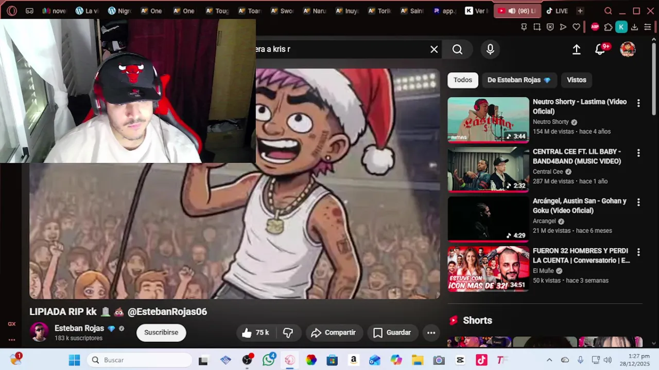Image resolution: width=659 pixels, height=370 pixels.
Task: Open WhatsApp from the taskbar
Action: tap(268, 360)
